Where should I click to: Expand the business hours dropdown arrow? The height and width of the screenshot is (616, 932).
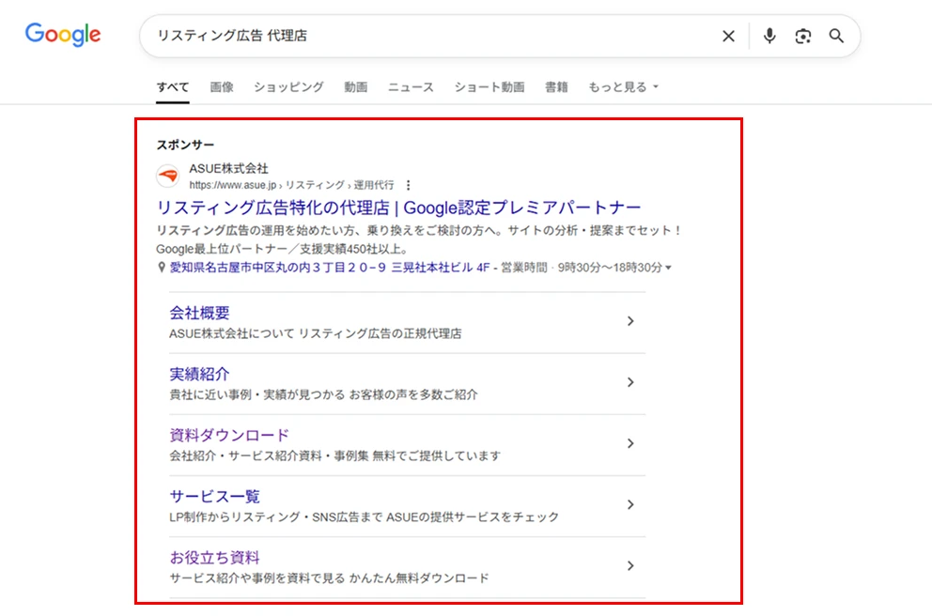tap(668, 268)
